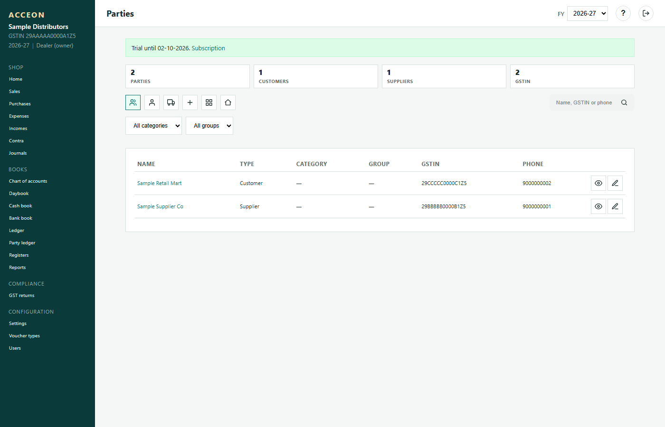
Task: Show all parties filter icon
Action: point(133,102)
